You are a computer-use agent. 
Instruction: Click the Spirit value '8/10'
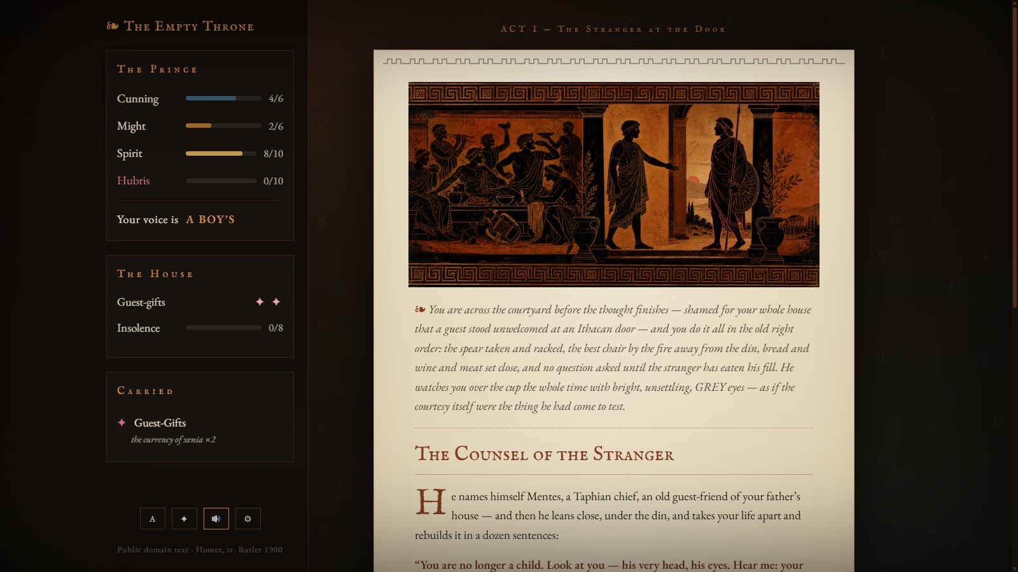click(274, 153)
